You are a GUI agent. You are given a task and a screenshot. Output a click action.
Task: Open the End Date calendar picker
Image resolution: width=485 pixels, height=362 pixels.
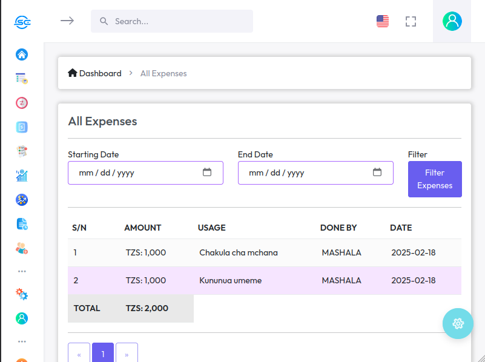377,173
